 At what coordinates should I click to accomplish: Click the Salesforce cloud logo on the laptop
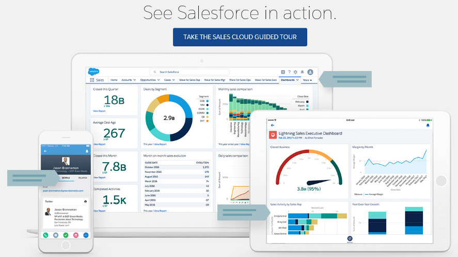click(93, 72)
